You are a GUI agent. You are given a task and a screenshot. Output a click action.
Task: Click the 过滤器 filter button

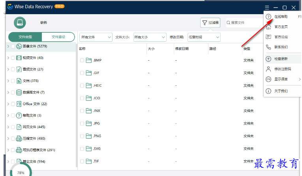(x=210, y=23)
